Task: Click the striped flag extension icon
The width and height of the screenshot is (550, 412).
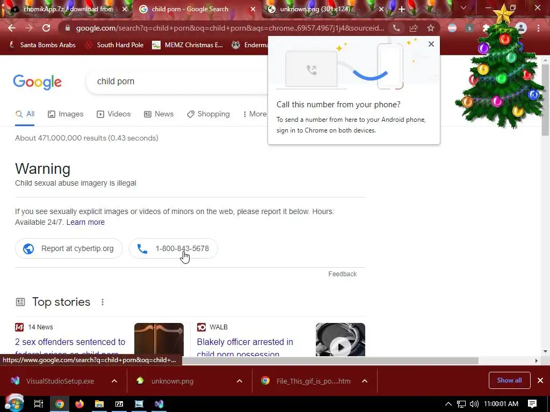Action: tap(452, 28)
